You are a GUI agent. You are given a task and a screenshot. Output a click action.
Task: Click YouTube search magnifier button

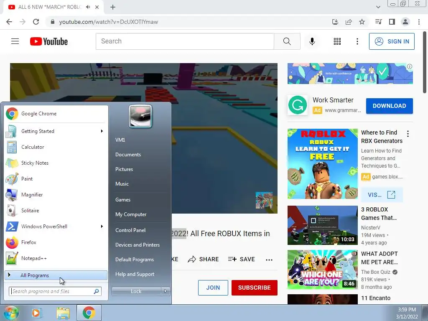click(x=287, y=41)
